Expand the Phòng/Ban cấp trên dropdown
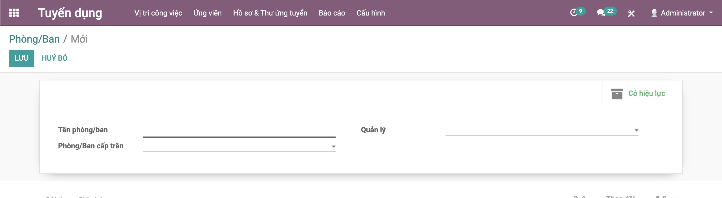The height and width of the screenshot is (198, 722). 333,146
